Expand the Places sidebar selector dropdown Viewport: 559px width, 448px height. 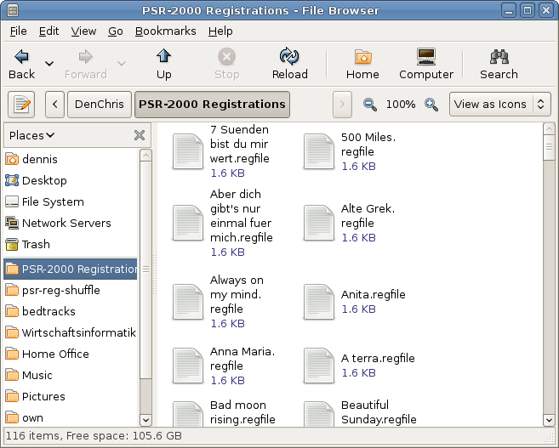[32, 135]
